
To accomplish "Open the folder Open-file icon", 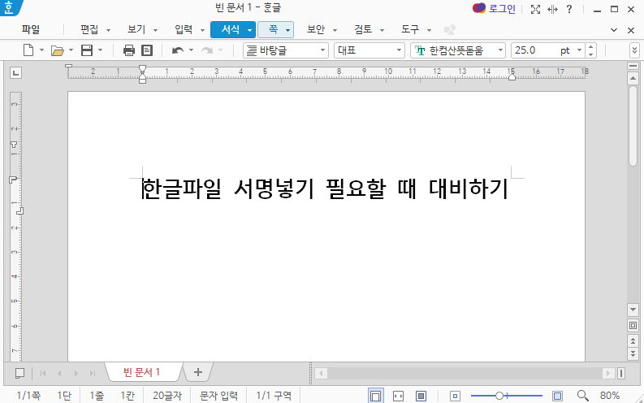I will tap(57, 50).
